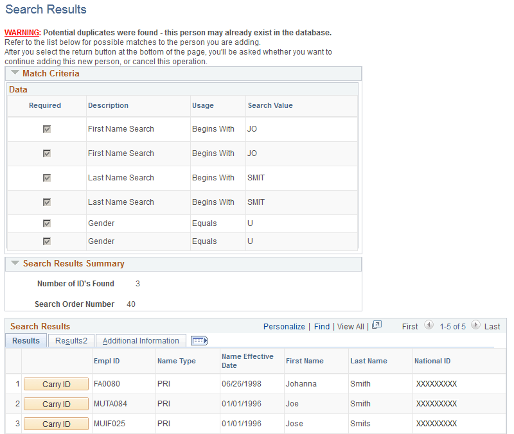Open the Personalize link
This screenshot has height=434, width=514.
point(284,326)
